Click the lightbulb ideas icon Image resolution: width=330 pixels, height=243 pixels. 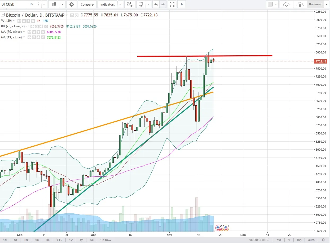(x=141, y=4)
